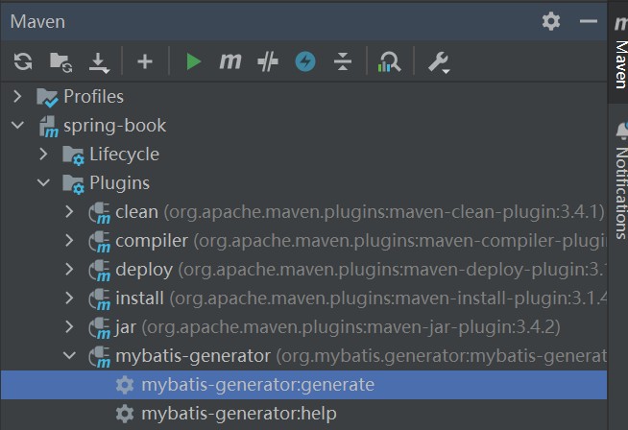628x430 pixels.
Task: Run Maven build with green play icon
Action: [194, 61]
